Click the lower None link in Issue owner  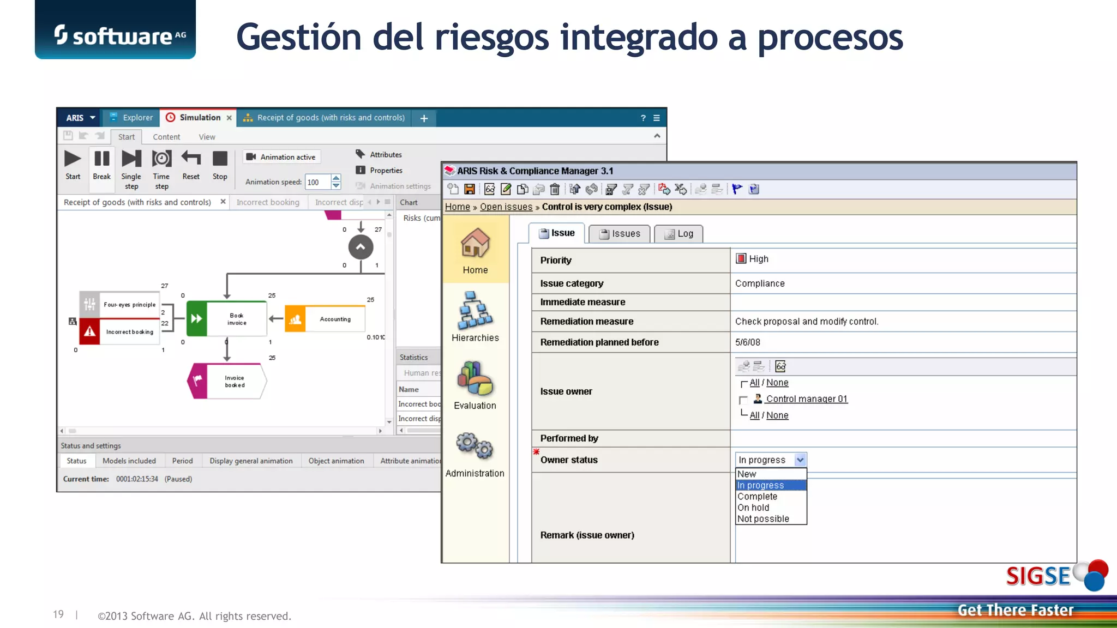[x=777, y=415]
